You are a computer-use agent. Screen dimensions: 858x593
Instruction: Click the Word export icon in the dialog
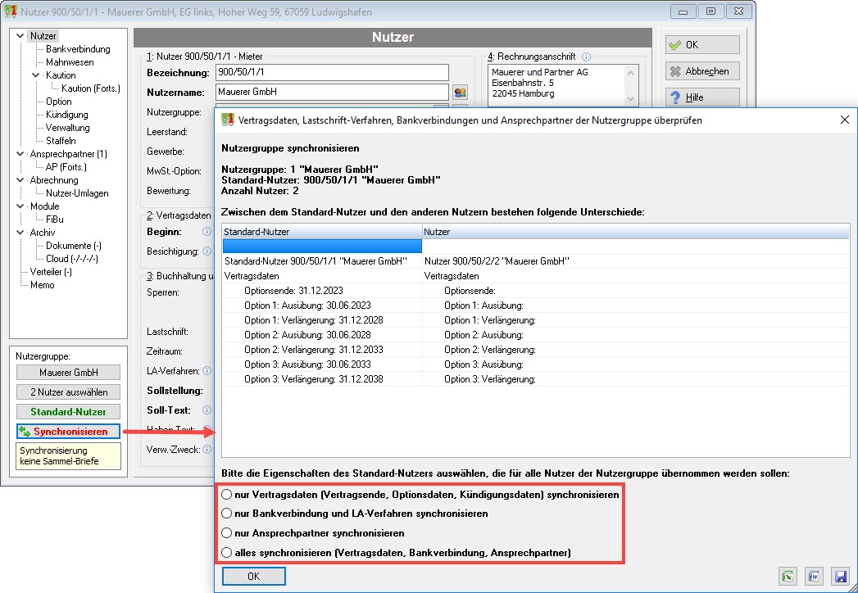click(814, 576)
